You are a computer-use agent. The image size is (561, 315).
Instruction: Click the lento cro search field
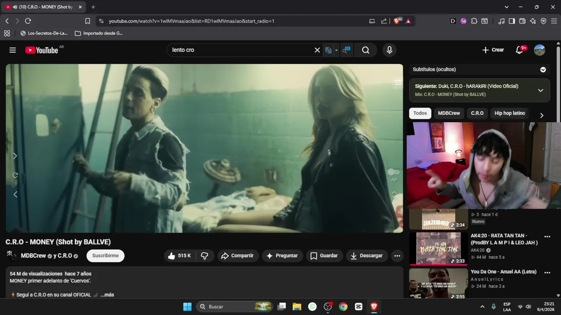coord(241,50)
